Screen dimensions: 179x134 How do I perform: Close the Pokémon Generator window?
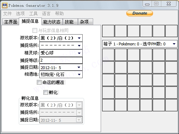(169, 4)
